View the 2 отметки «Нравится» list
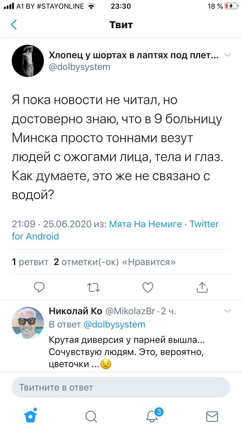The image size is (242, 431). tap(115, 262)
